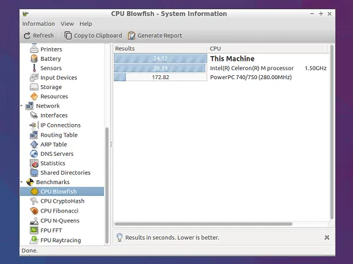This screenshot has height=264, width=353.
Task: Select the Shared Directories icon
Action: (x=34, y=172)
